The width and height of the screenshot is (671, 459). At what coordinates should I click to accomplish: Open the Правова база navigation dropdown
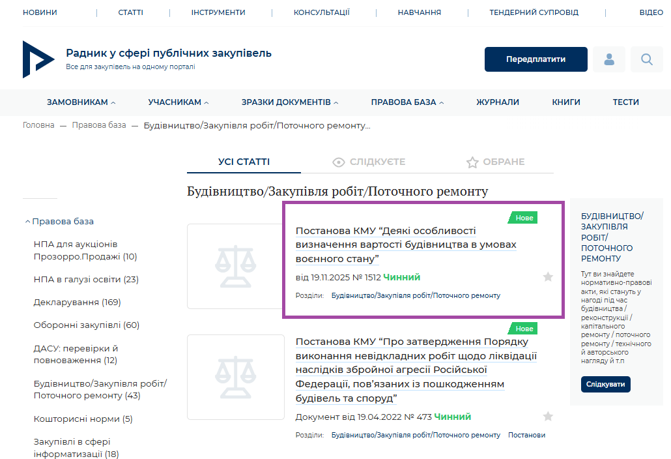click(407, 102)
